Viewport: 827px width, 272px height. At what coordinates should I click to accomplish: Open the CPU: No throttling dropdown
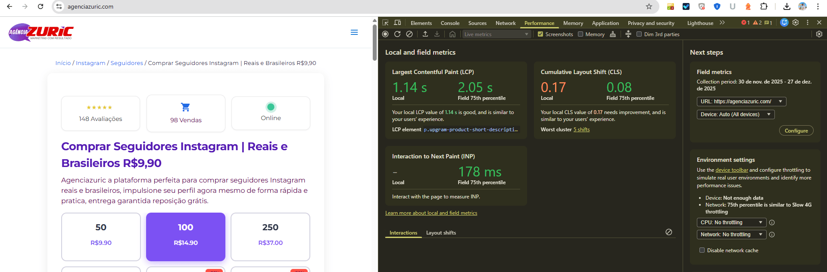pos(731,223)
